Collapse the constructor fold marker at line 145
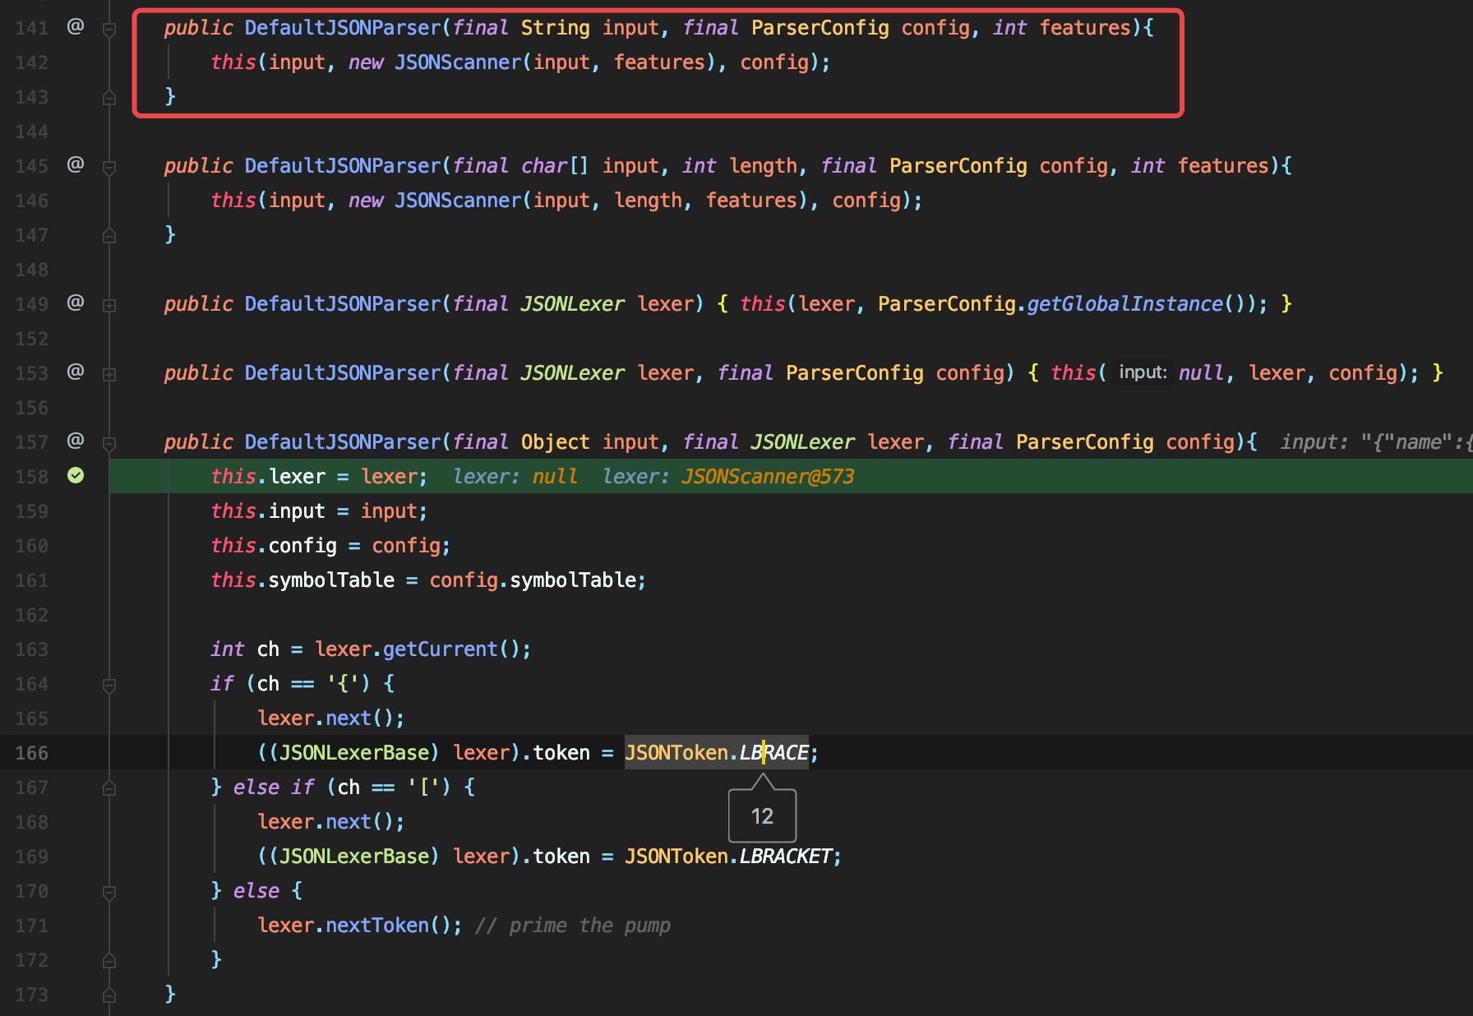Viewport: 1473px width, 1016px height. tap(109, 167)
